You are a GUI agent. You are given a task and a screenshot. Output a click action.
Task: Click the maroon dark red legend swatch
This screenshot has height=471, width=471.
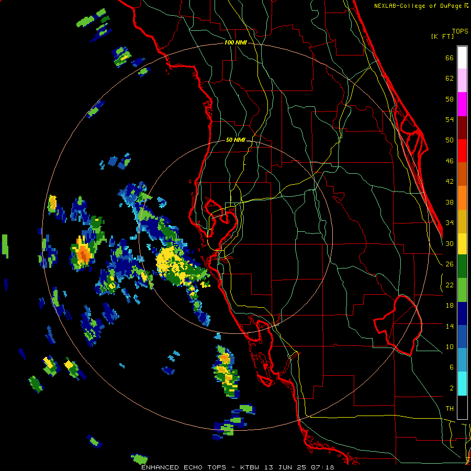coord(462,127)
